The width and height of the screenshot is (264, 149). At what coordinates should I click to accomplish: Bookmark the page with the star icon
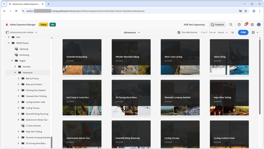[x=246, y=11]
